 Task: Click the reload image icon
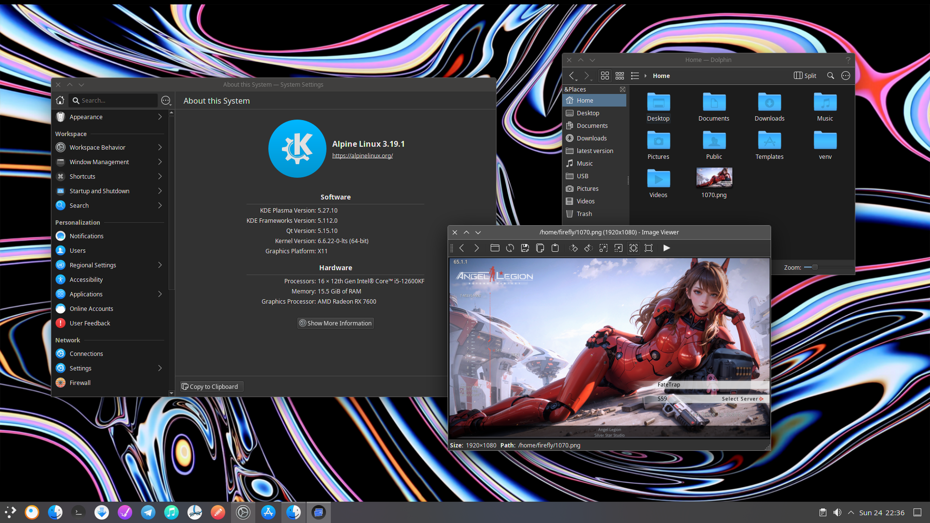(x=510, y=248)
